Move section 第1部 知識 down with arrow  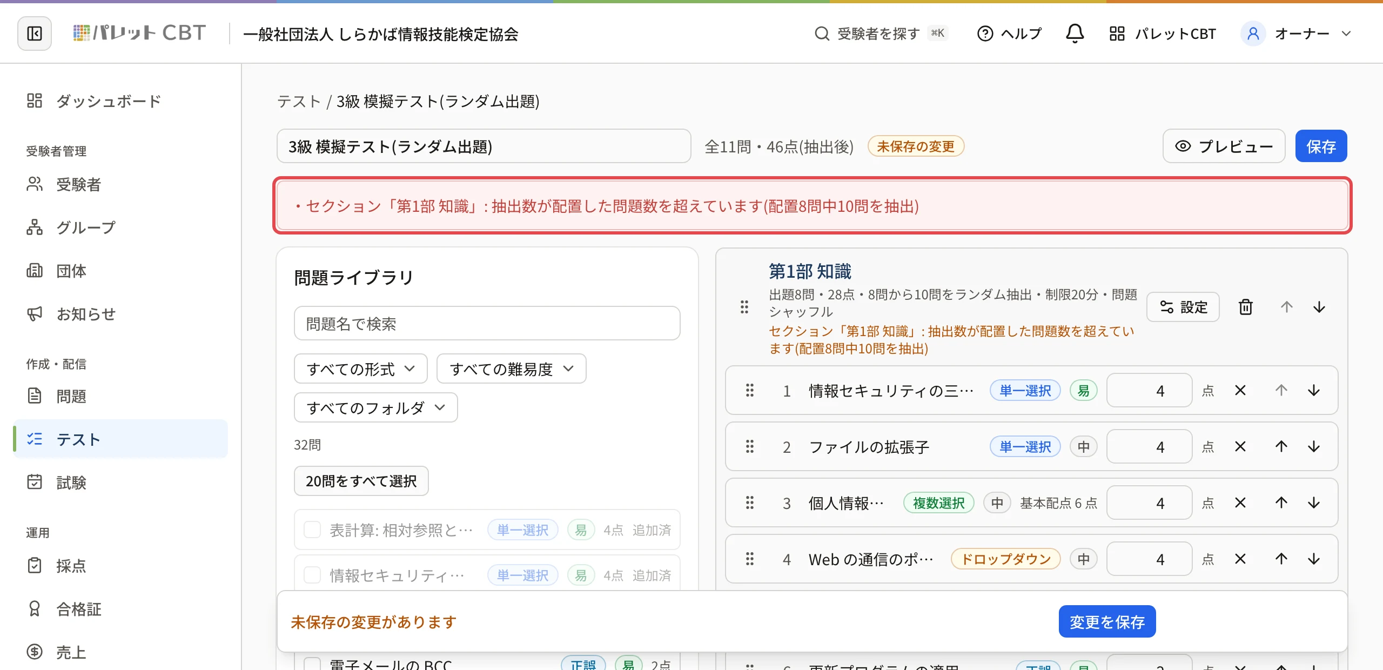(x=1319, y=307)
